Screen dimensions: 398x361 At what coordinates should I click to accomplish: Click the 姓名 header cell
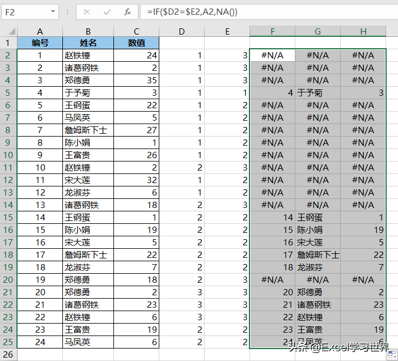(88, 43)
